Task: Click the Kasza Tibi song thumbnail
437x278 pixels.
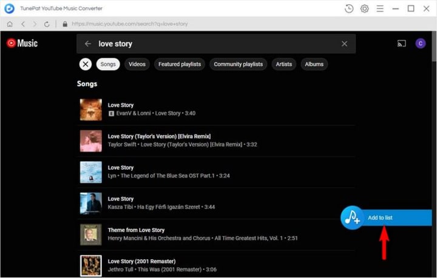Action: tap(91, 204)
